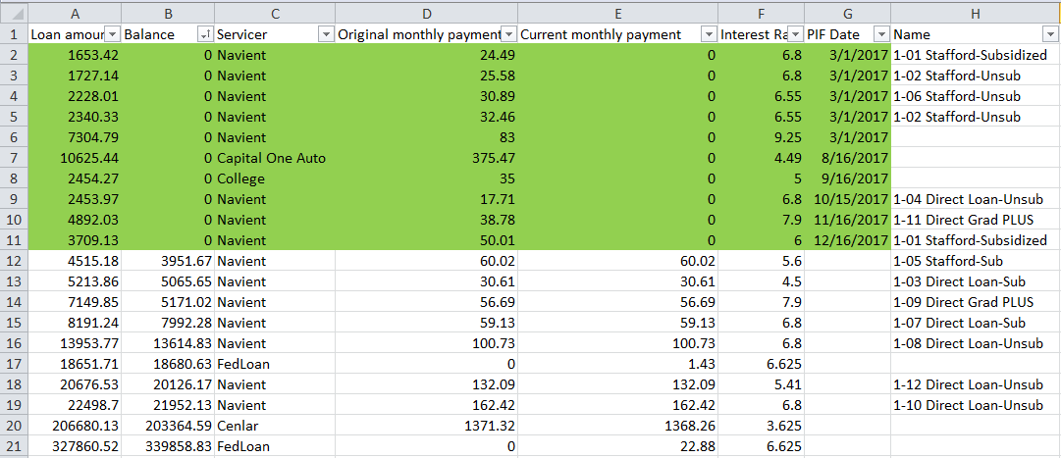Select row 12 header
This screenshot has height=458, width=1061.
click(14, 261)
